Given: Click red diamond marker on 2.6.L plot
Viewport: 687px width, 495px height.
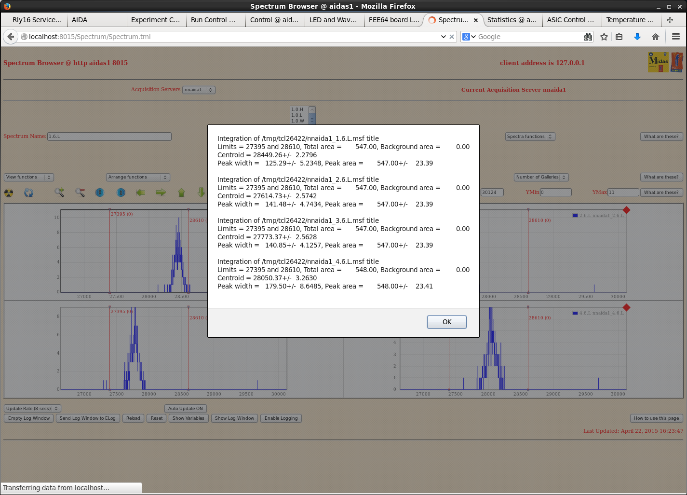Looking at the screenshot, I should point(626,210).
